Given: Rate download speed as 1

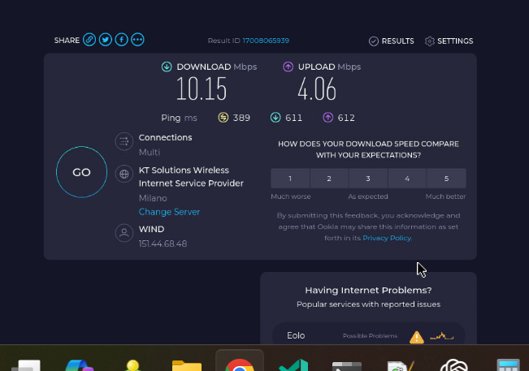Looking at the screenshot, I should tap(290, 179).
